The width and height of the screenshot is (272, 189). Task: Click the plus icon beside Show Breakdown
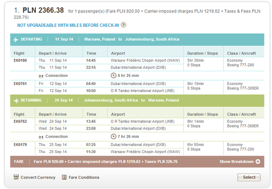(x=258, y=162)
